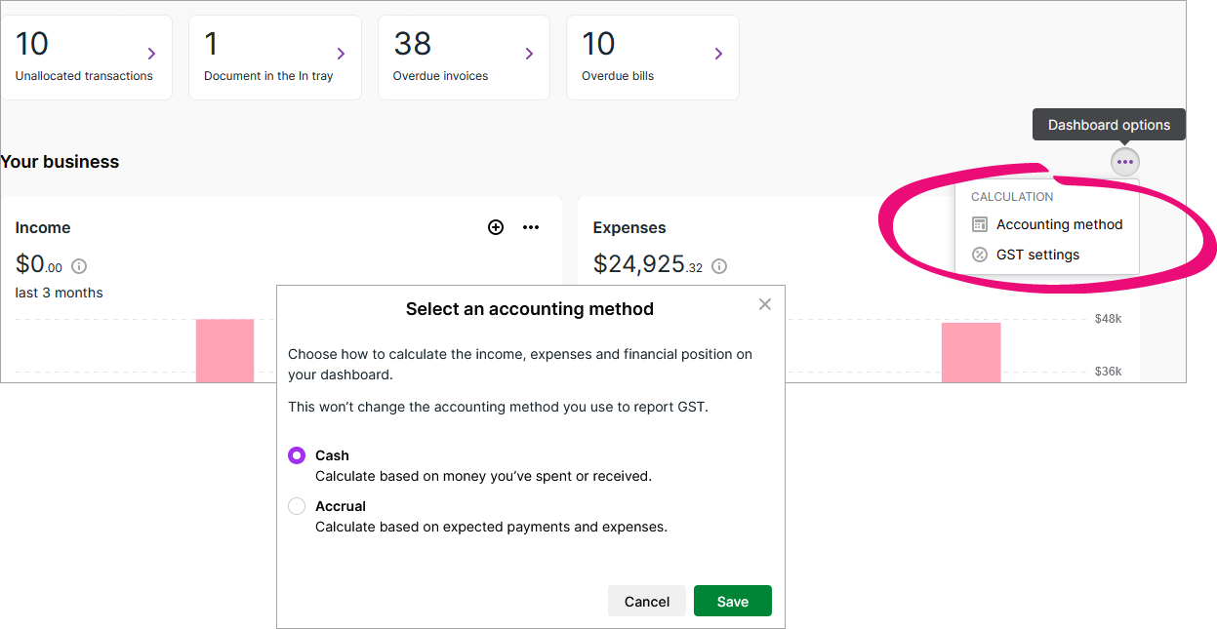The height and width of the screenshot is (629, 1217).
Task: Open the Income card three-dot menu
Action: [x=531, y=227]
